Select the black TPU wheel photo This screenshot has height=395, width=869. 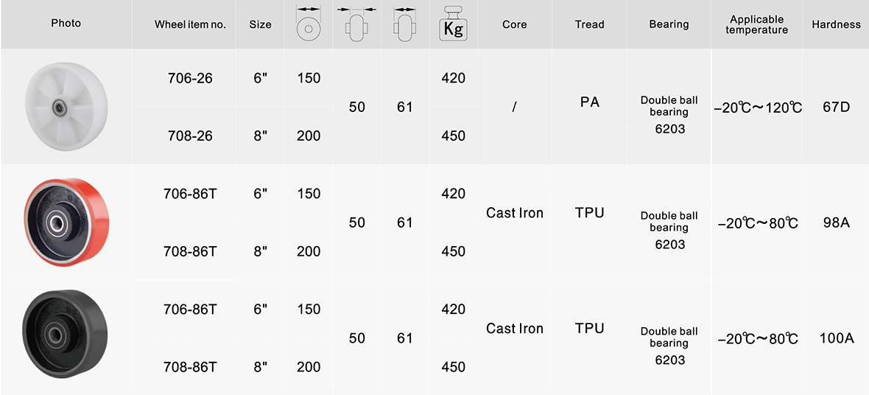tap(66, 334)
